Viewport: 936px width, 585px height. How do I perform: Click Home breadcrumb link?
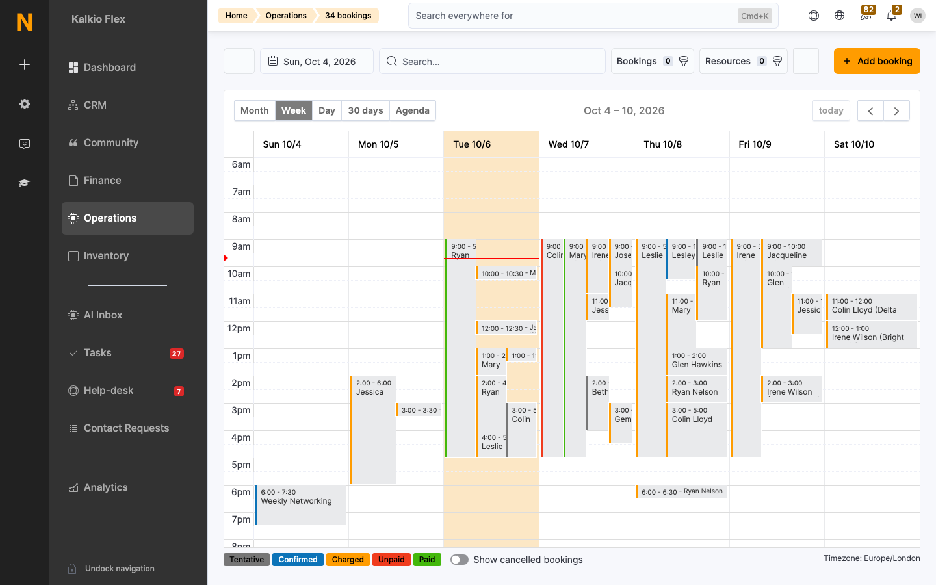237,16
